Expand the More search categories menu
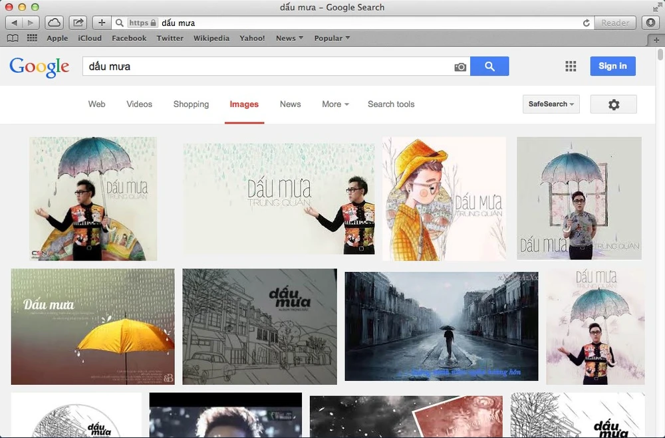 (335, 104)
